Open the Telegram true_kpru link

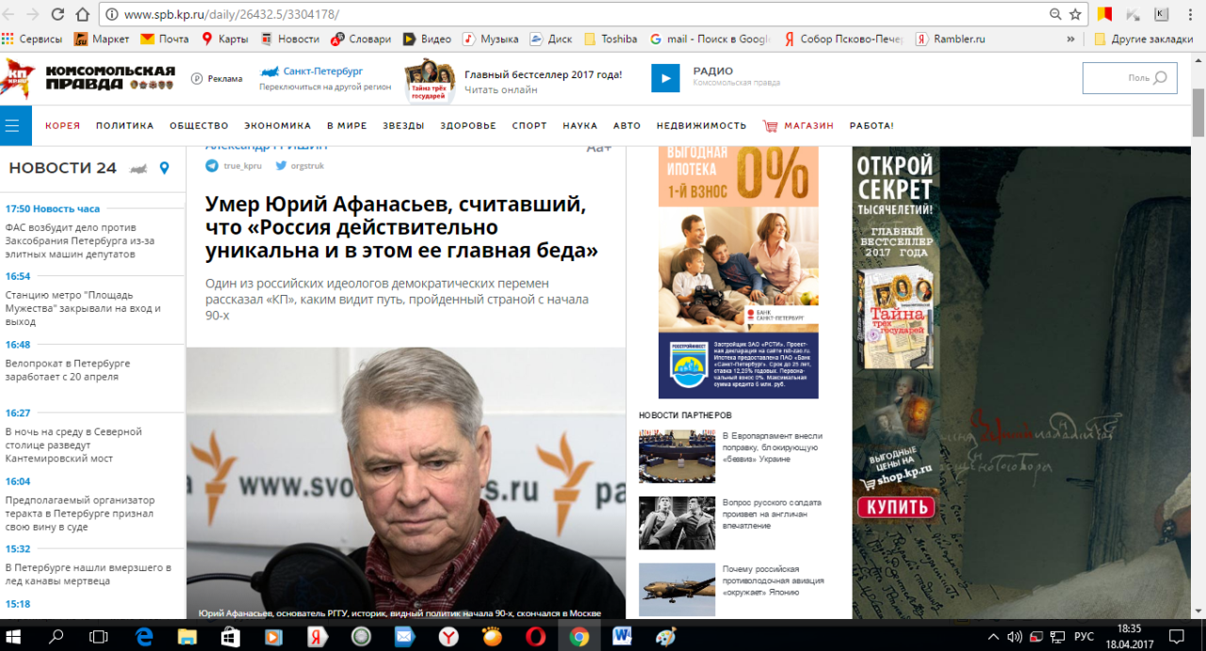click(234, 165)
